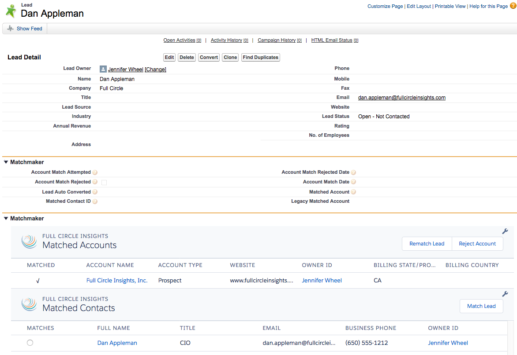Viewport: 517px width, 355px height.
Task: Jump to Activity History list
Action: click(x=229, y=40)
